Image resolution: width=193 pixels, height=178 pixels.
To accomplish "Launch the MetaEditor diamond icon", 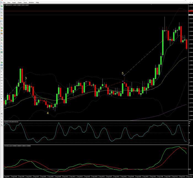I will tap(2, 30).
